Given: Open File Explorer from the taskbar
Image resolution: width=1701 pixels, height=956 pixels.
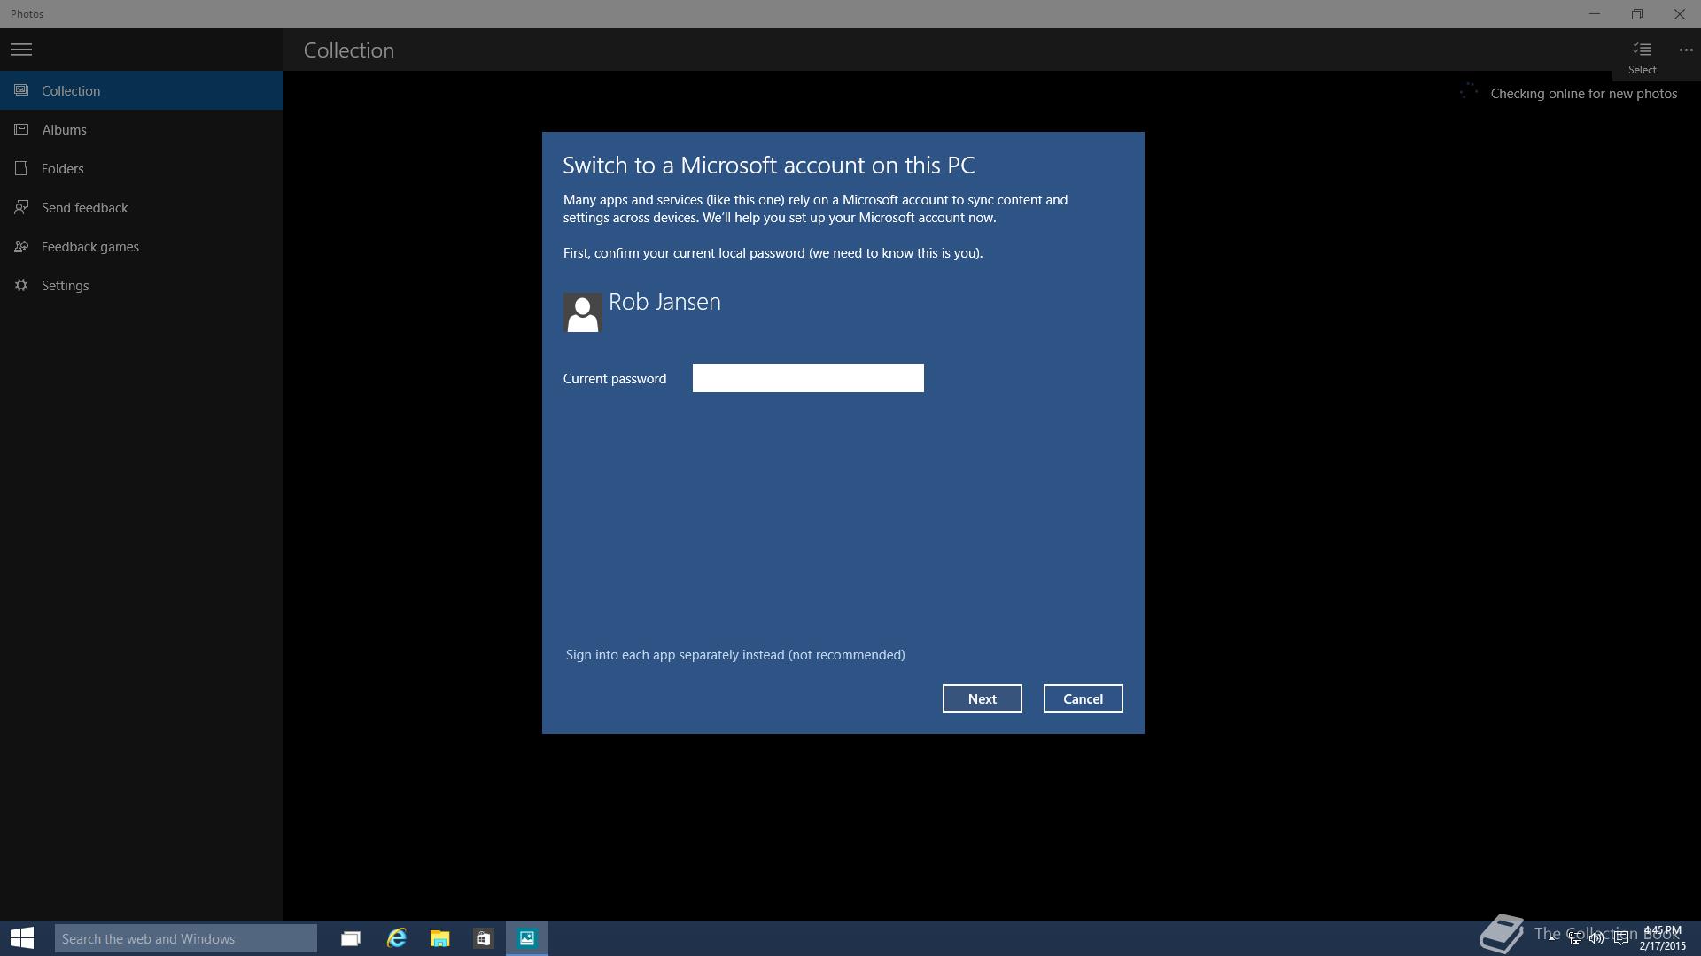Looking at the screenshot, I should (x=439, y=938).
